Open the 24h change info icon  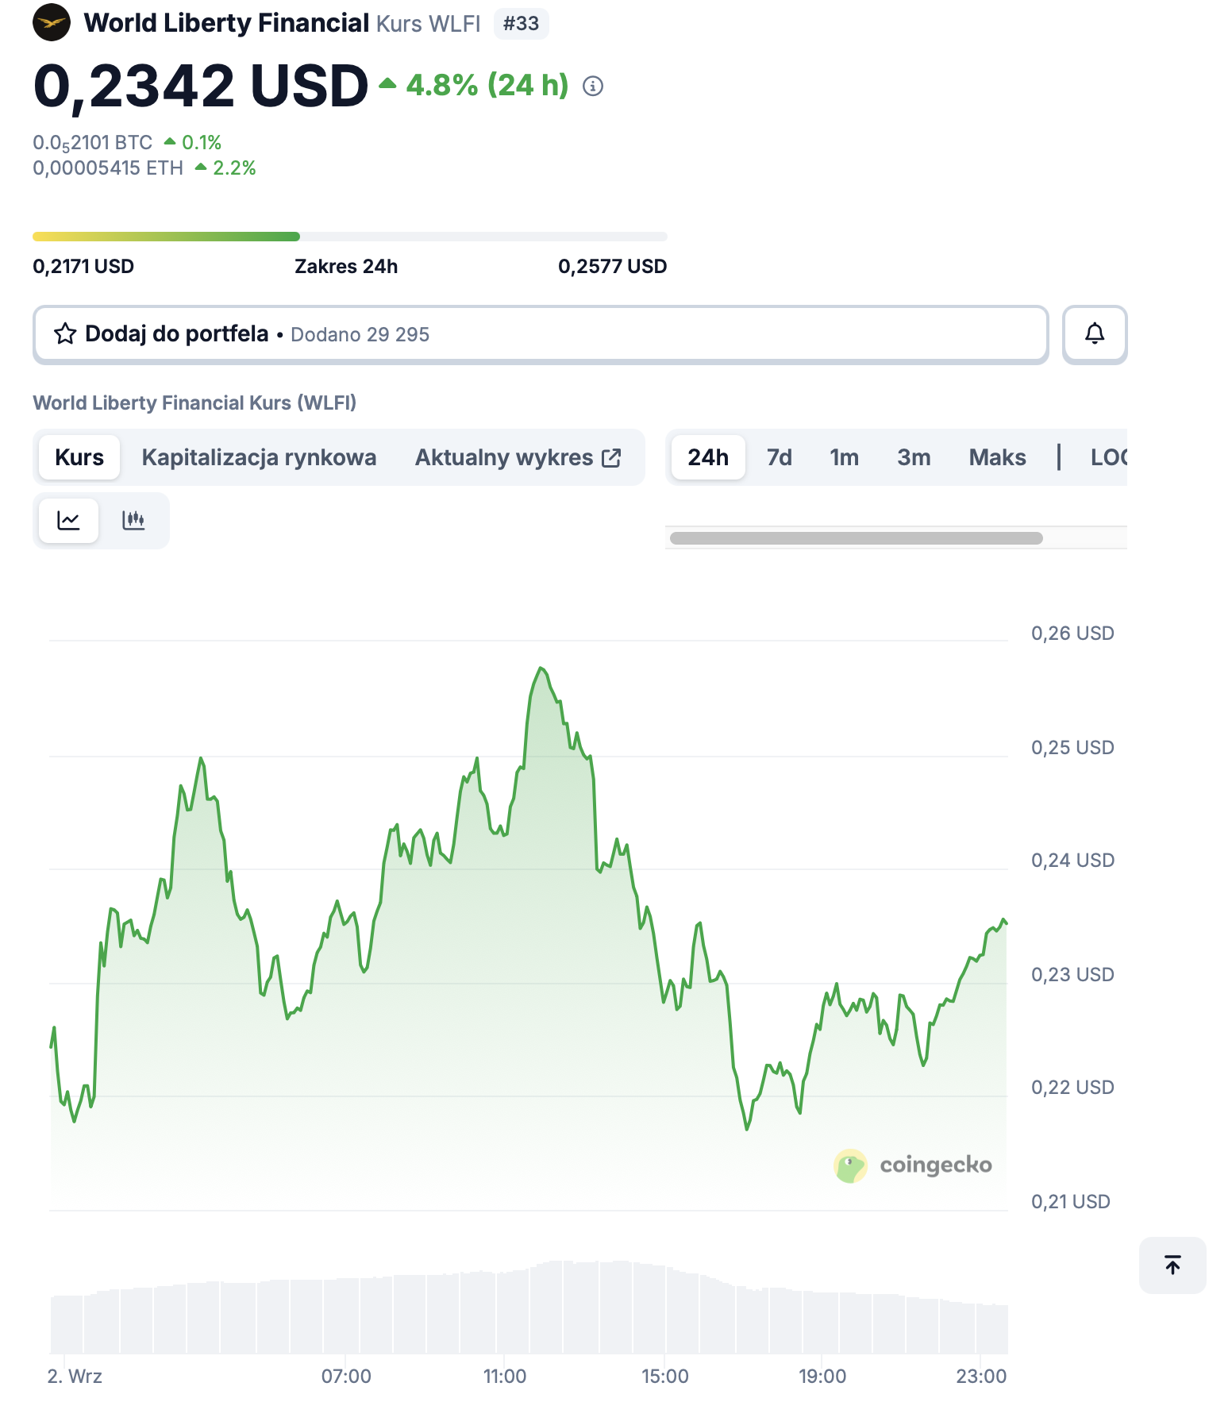click(x=593, y=86)
